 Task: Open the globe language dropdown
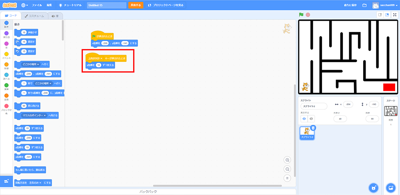coord(24,5)
